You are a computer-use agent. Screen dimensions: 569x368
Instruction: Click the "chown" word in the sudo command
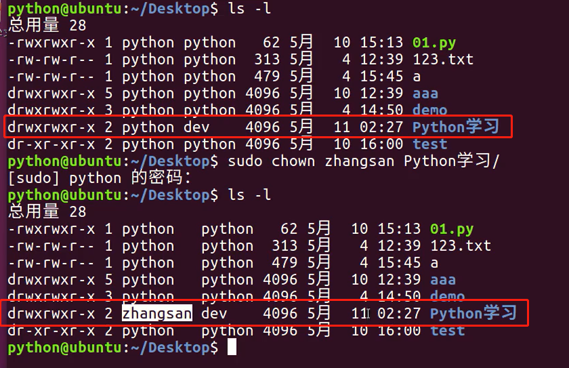pyautogui.click(x=293, y=161)
